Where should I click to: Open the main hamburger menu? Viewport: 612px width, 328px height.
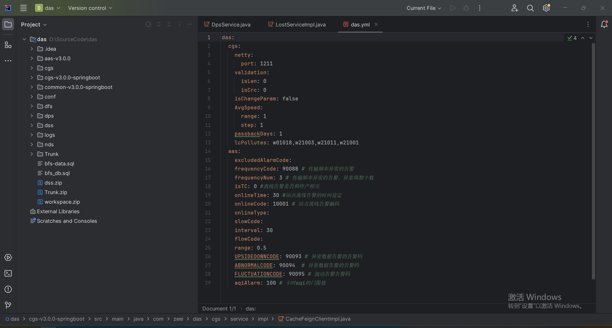point(24,8)
